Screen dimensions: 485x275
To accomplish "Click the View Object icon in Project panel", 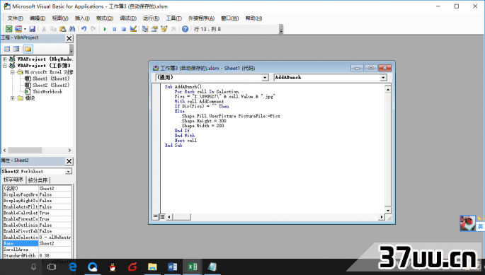I will pos(16,49).
